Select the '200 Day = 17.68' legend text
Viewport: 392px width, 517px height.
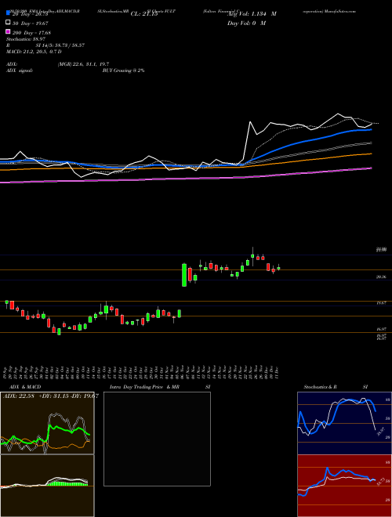click(31, 32)
